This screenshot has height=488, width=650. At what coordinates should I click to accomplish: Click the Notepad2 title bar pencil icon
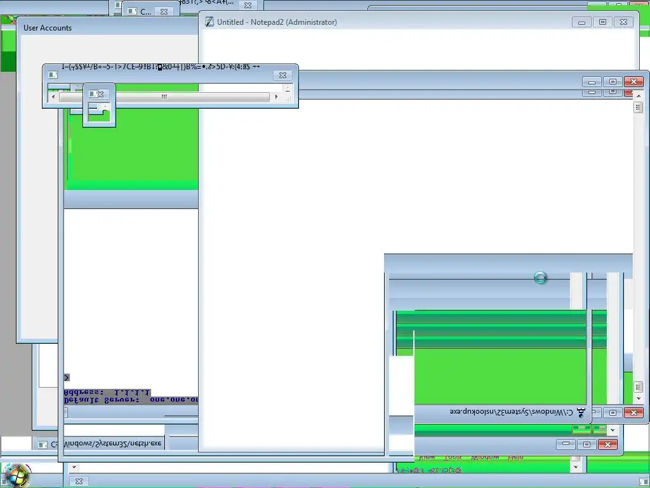coord(209,22)
